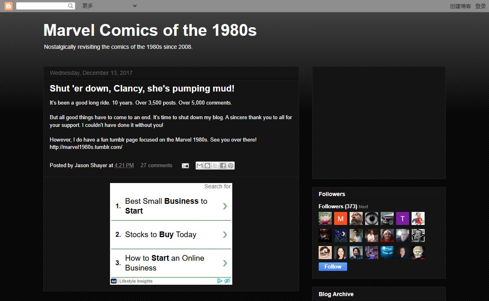Click the AdChoices icon in ad
489x301 pixels.
[x=220, y=281]
